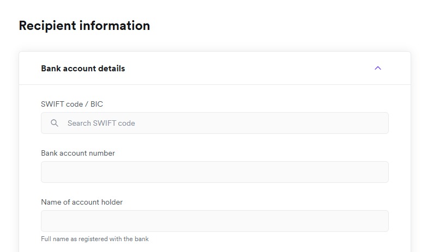
Task: Click the right end of the SWIFT search box
Action: 379,123
